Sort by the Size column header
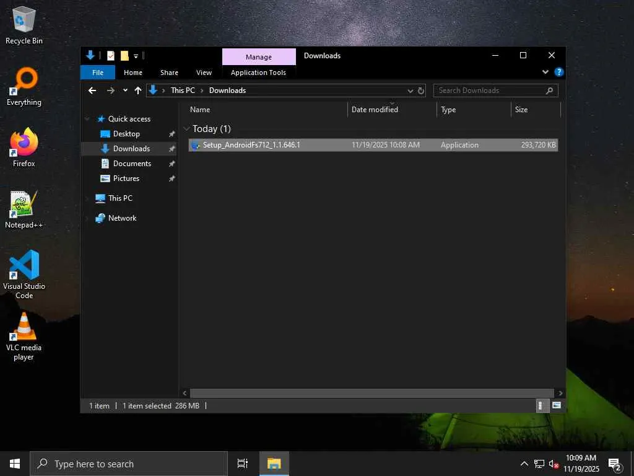634x476 pixels. (536, 110)
